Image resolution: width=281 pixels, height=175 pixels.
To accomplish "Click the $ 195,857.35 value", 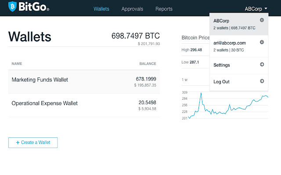I will (x=145, y=85).
